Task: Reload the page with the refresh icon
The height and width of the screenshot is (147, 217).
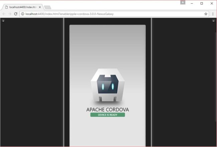Action: [x=16, y=14]
